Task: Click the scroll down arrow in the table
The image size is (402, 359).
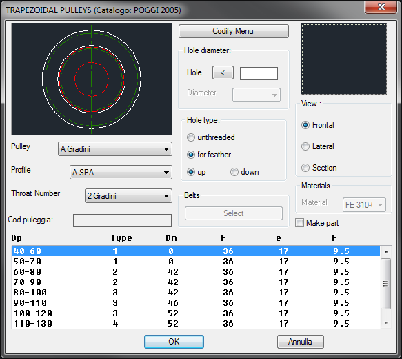Action: click(386, 323)
